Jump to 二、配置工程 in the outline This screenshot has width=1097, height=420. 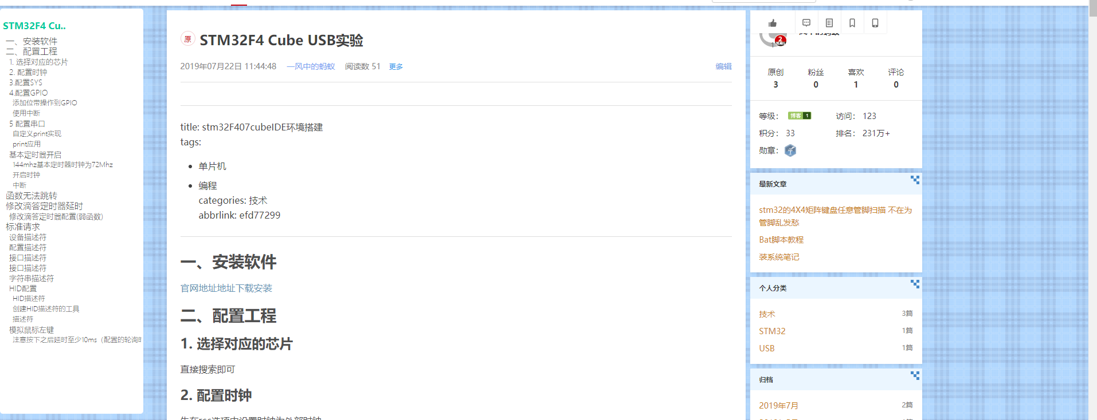pos(32,51)
